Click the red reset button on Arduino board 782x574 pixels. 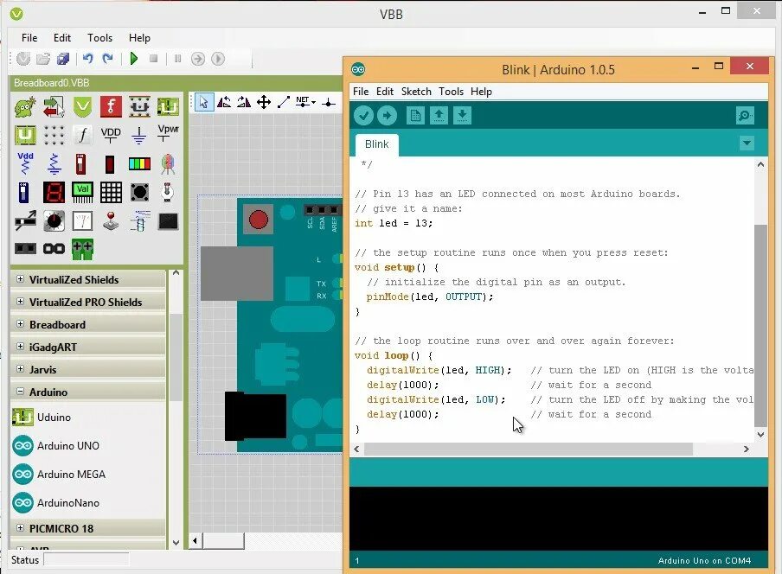click(259, 220)
